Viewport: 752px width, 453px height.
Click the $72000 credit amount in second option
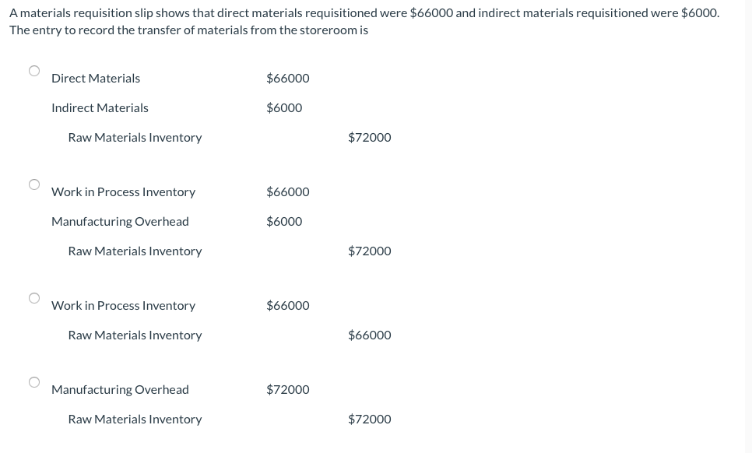[369, 251]
